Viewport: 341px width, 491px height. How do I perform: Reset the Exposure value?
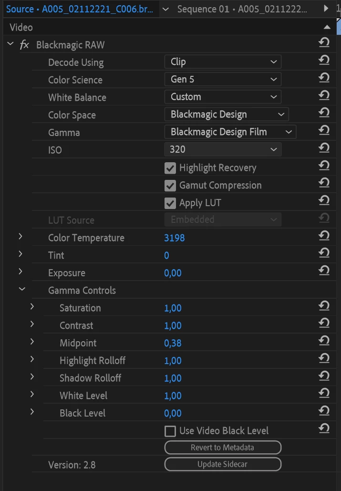click(x=324, y=270)
